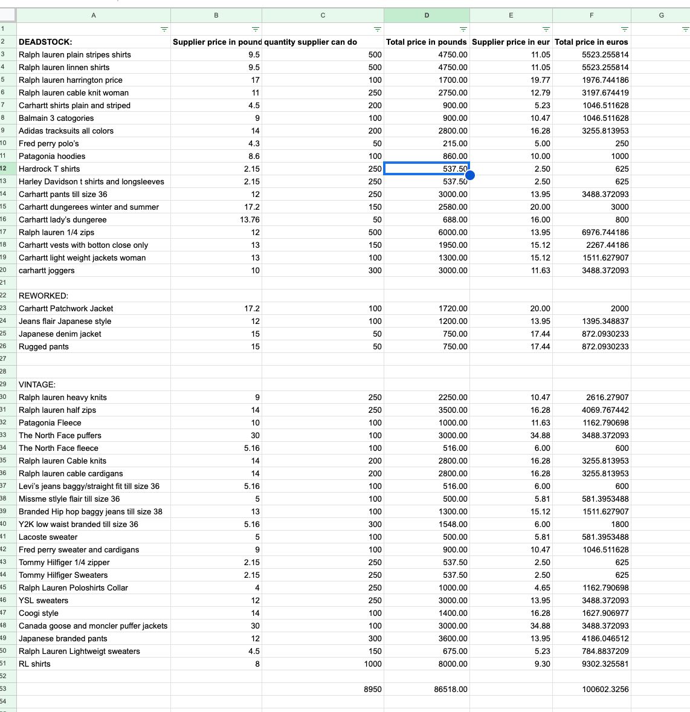Select the Total price in euros header cell
The width and height of the screenshot is (690, 712).
[x=592, y=42]
